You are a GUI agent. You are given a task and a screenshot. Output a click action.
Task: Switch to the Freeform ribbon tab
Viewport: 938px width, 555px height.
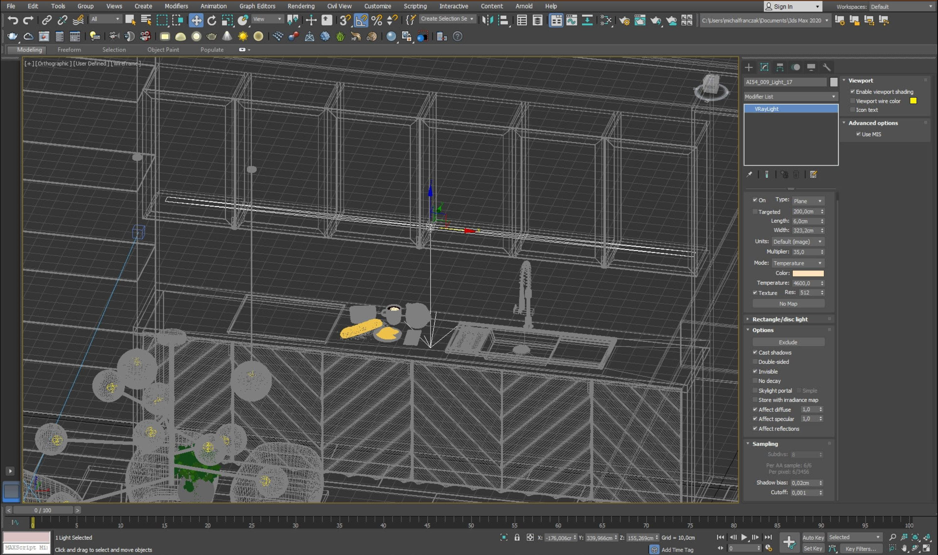(x=69, y=50)
